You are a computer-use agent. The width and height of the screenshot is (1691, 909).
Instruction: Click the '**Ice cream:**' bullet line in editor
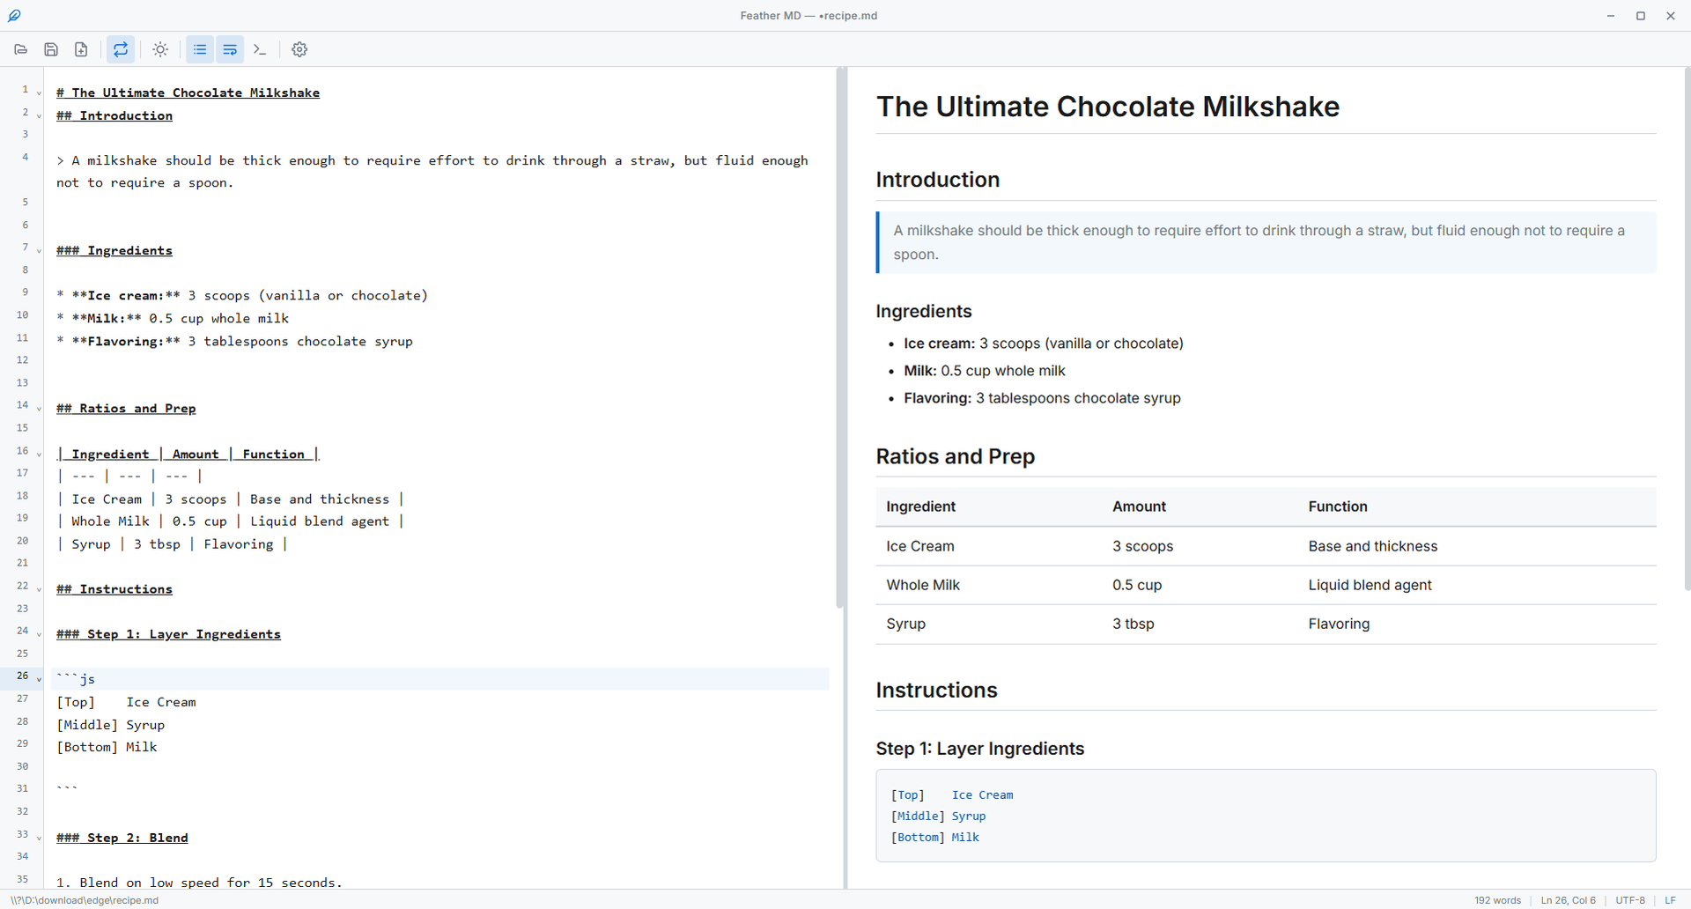[242, 296]
